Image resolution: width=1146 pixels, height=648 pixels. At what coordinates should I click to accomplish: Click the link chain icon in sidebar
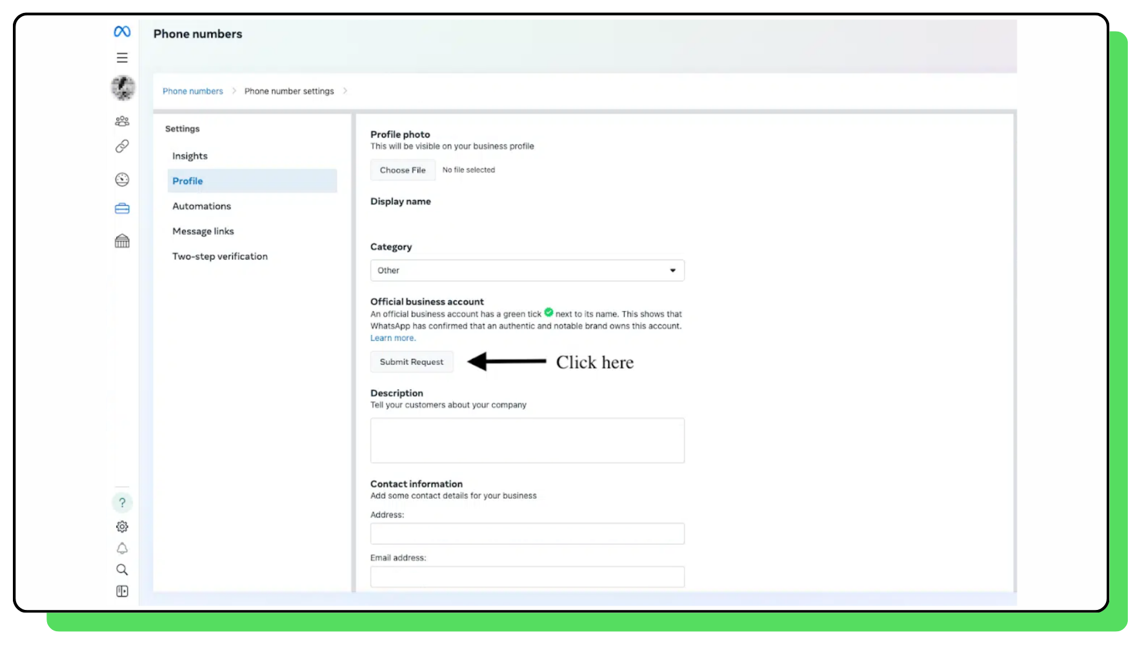[x=122, y=147]
